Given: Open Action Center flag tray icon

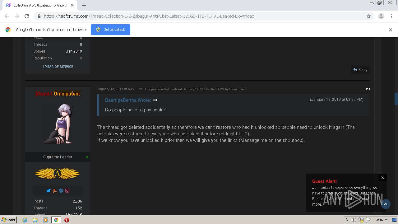Looking at the screenshot, I should click(368, 220).
